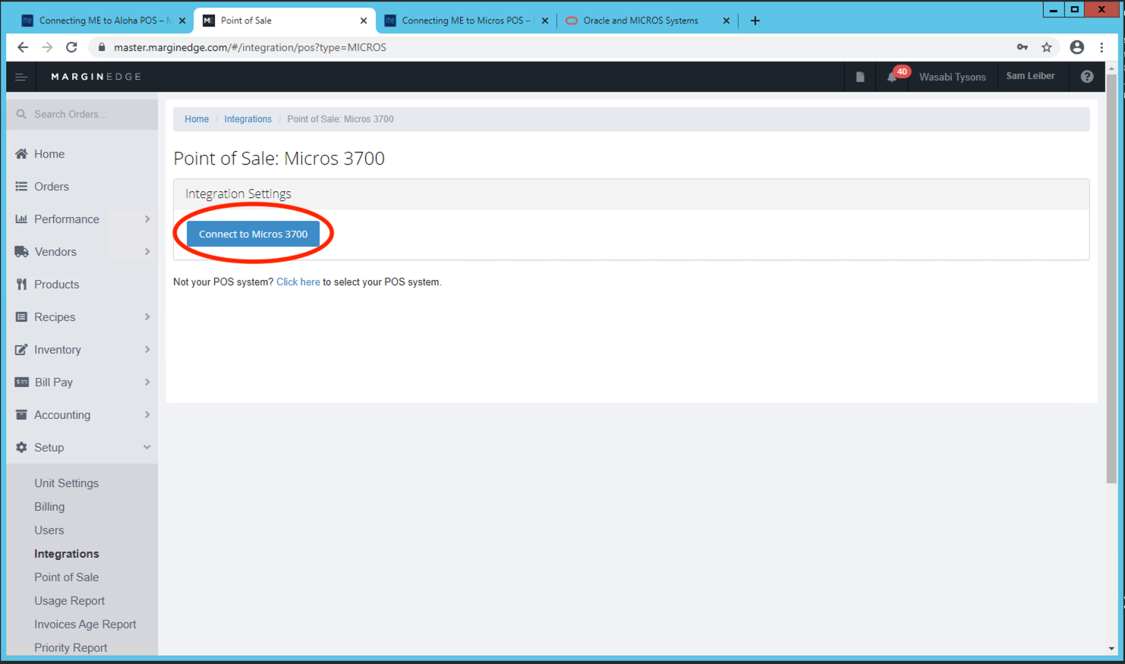Open Point of Sale under Setup

66,577
